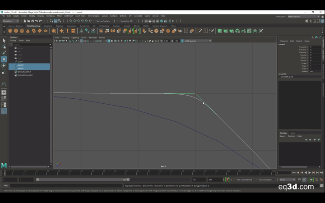Viewport: 325px width, 203px height.
Task: Select the Poly Sphere shelf icon
Action: coord(10,31)
